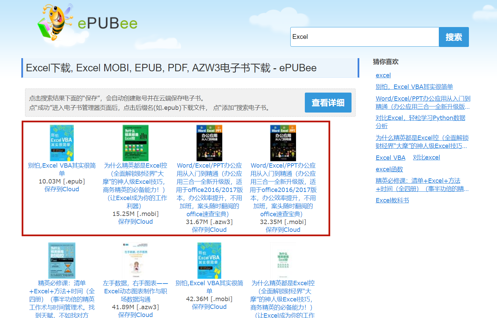
Task: Click the 'Excel教科书' sidebar suggestion
Action: click(392, 200)
